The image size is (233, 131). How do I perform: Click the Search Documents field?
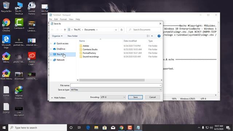tap(143, 30)
